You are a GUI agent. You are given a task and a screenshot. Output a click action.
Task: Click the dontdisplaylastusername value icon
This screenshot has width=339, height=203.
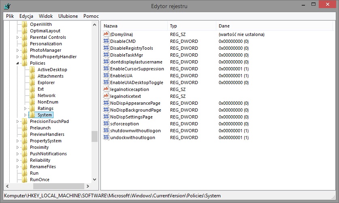[106, 62]
